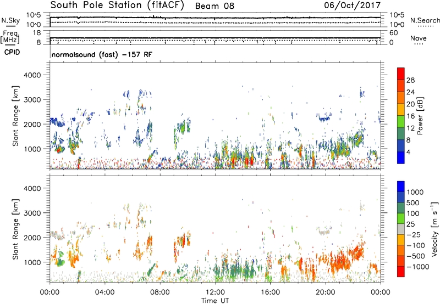Click the 2000 km tick of the velocity panel
Viewport: 440px width, 304px height.
[x=32, y=238]
